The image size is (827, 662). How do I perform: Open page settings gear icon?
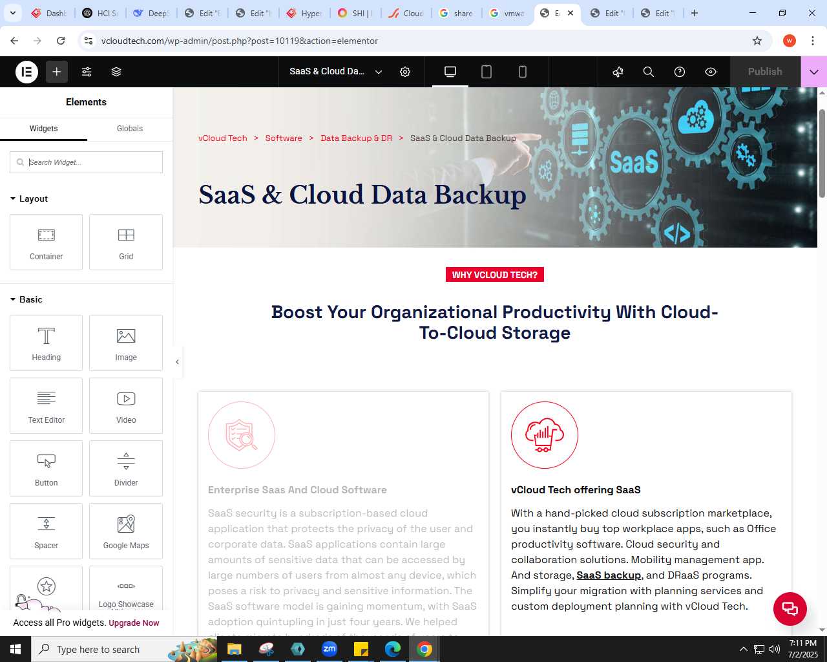[x=405, y=72]
